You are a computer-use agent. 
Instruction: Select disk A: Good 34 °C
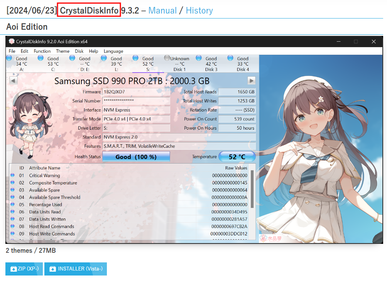tap(22, 64)
